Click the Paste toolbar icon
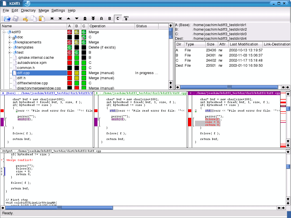The image size is (291, 218). tap(42, 18)
